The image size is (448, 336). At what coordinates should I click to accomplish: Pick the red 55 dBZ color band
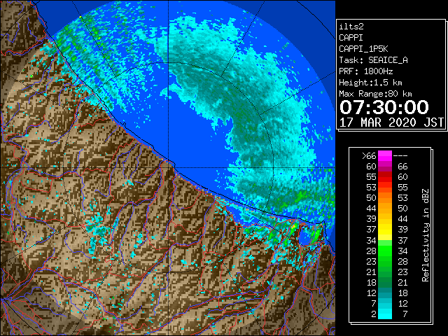pyautogui.click(x=385, y=177)
